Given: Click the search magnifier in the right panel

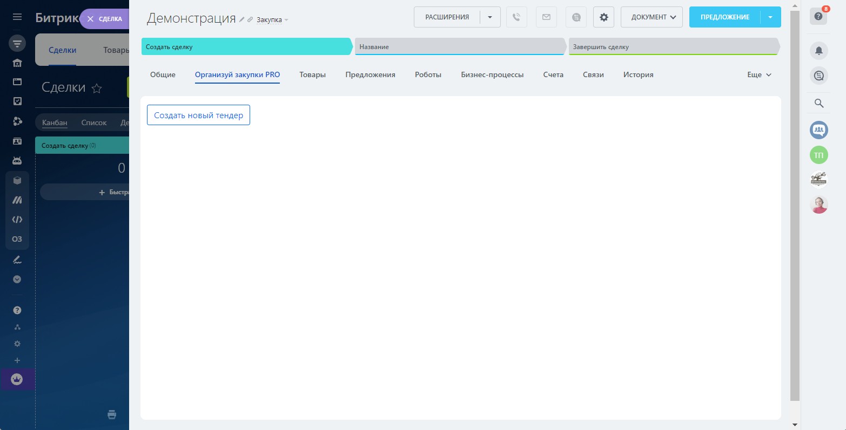Looking at the screenshot, I should tap(819, 104).
